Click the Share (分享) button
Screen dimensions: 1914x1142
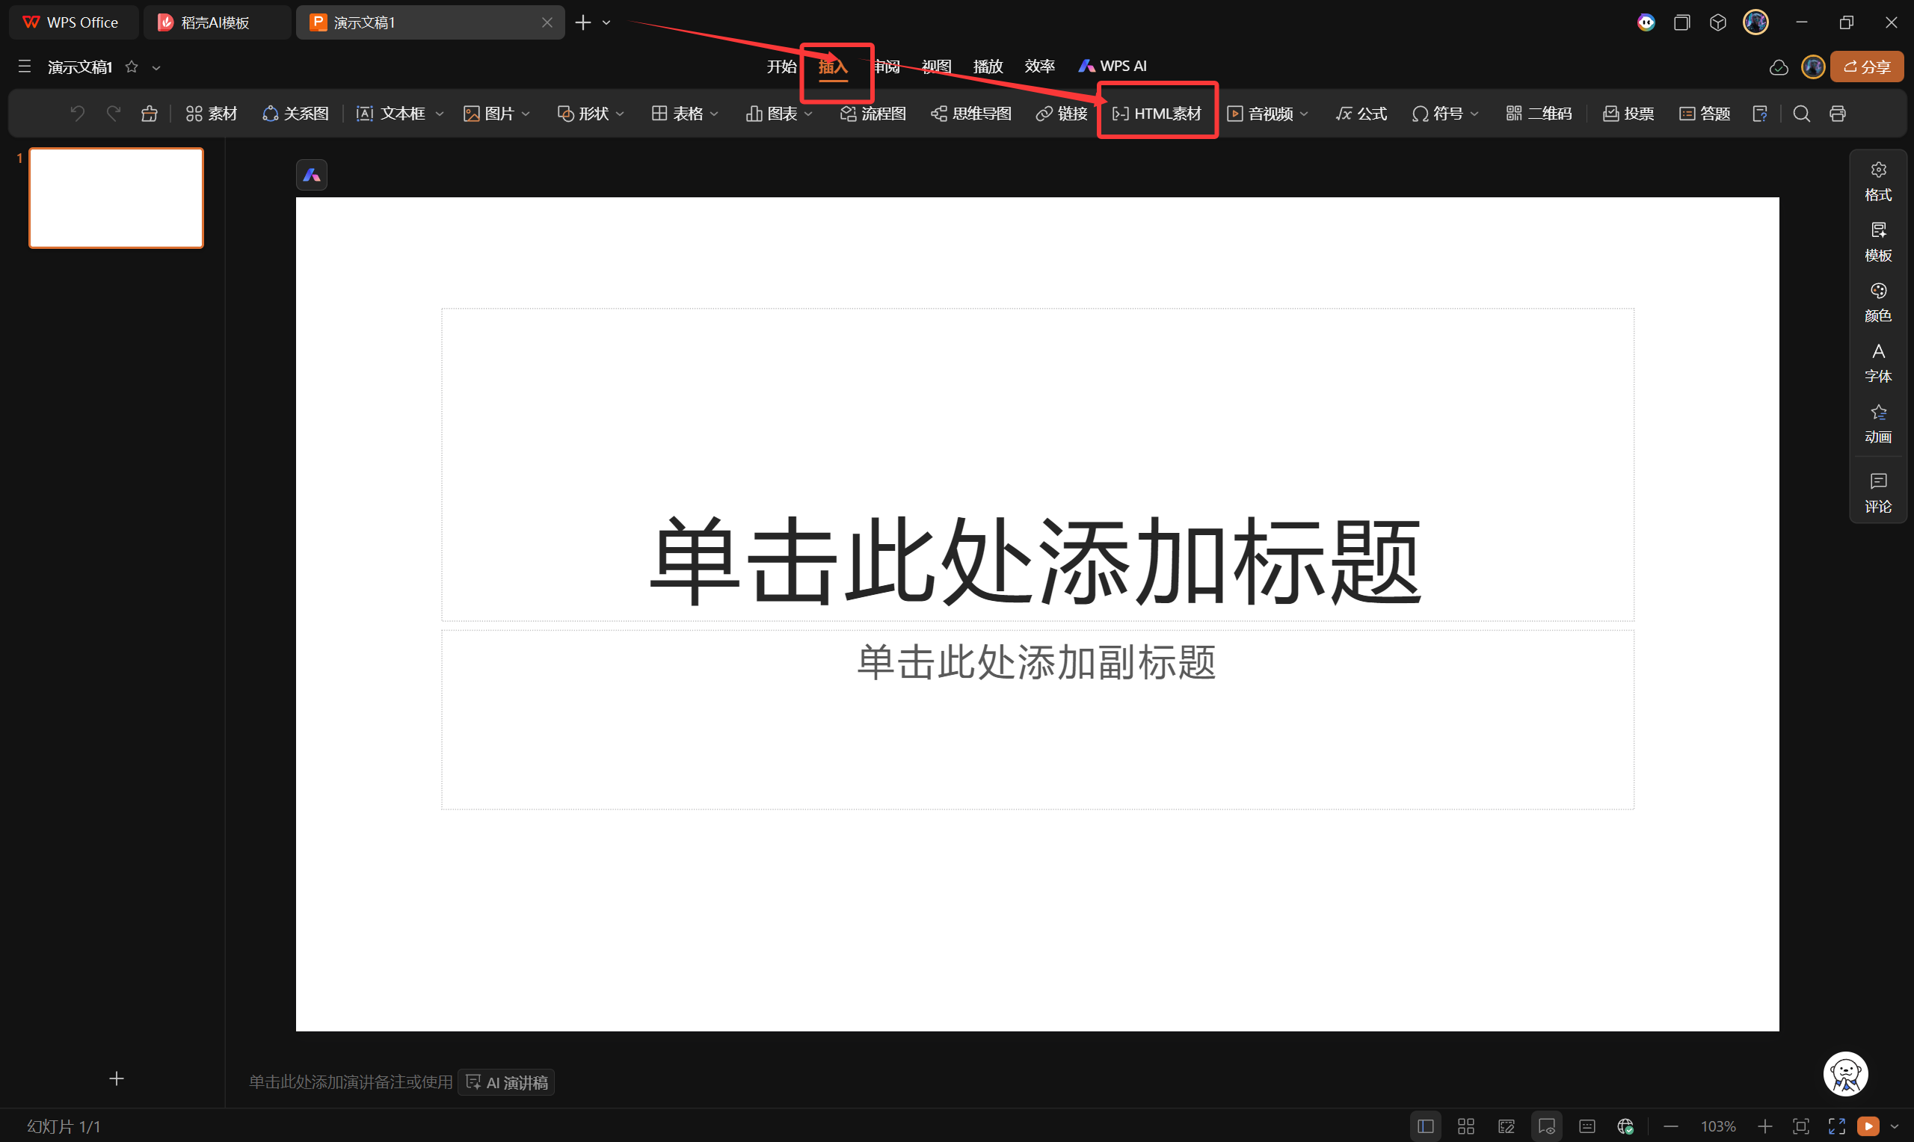pos(1867,67)
